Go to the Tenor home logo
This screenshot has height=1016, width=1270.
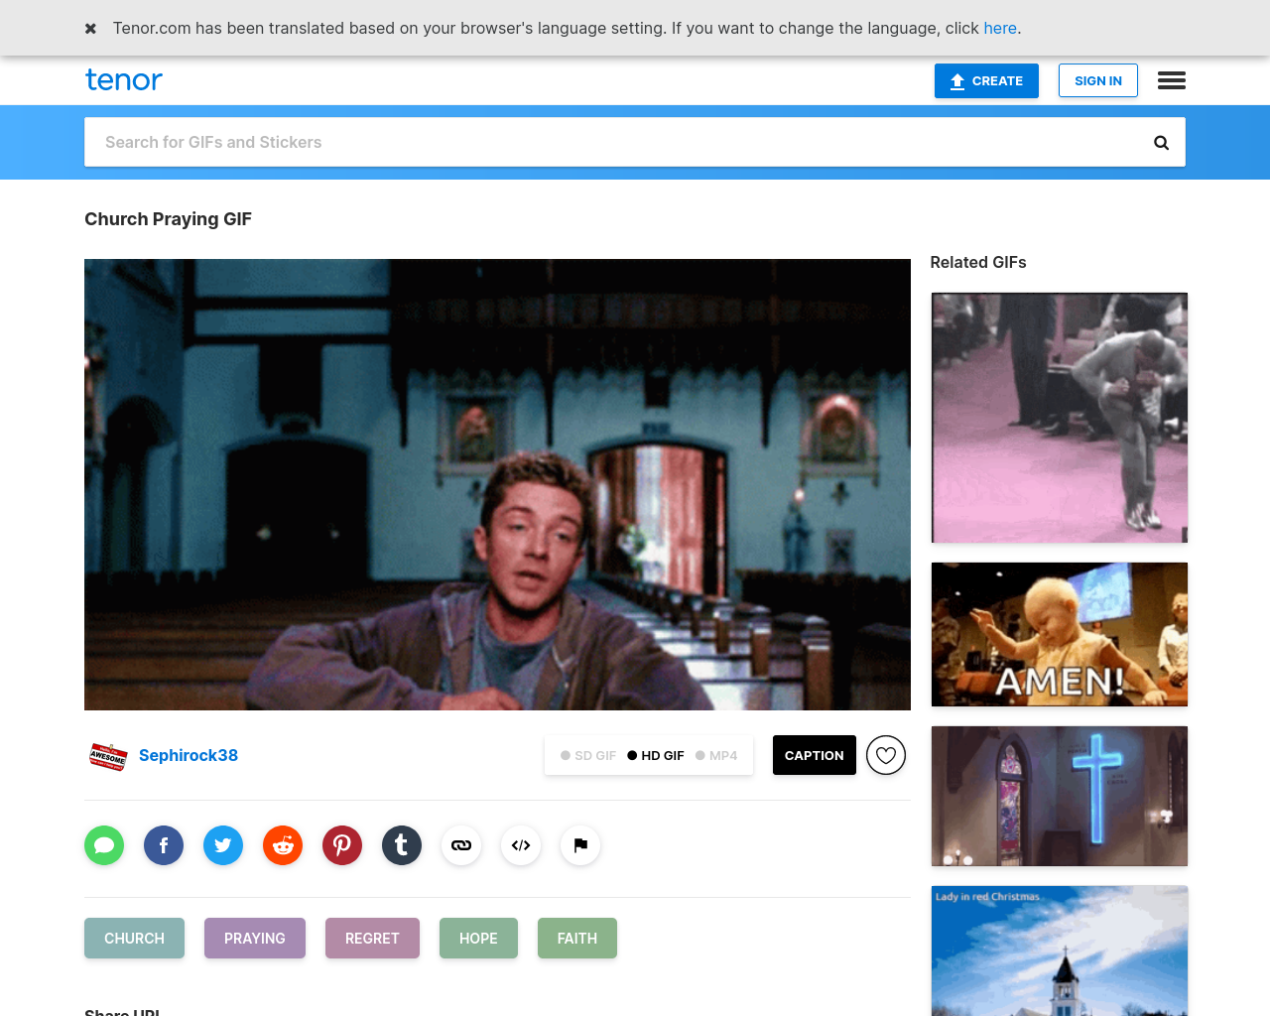coord(124,80)
